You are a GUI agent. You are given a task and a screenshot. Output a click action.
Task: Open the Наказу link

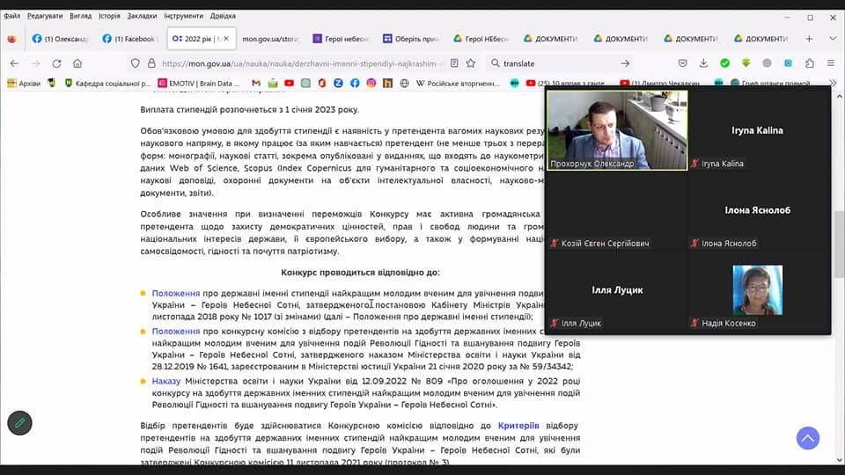coord(165,381)
